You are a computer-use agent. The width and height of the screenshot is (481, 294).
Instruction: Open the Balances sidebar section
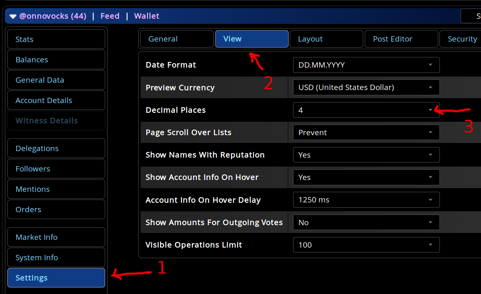(x=56, y=59)
